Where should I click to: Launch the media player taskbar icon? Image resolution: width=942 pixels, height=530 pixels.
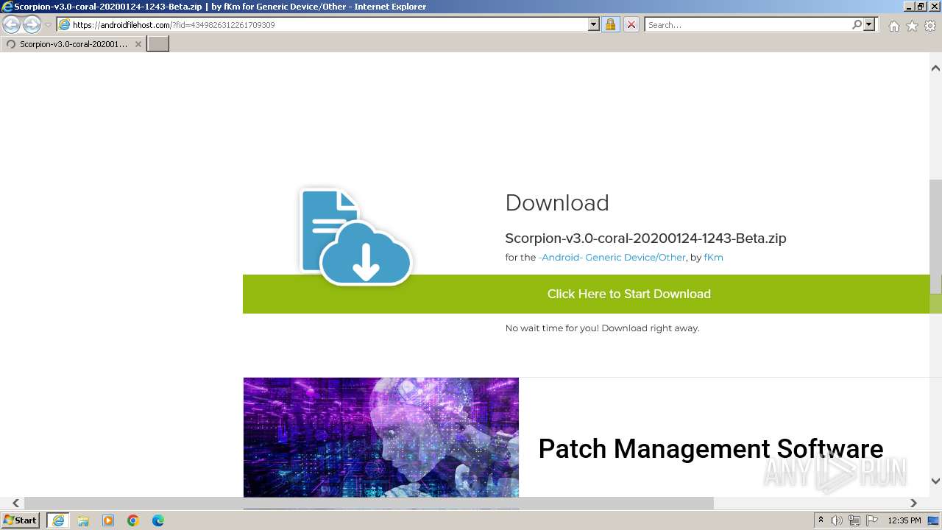tap(108, 520)
